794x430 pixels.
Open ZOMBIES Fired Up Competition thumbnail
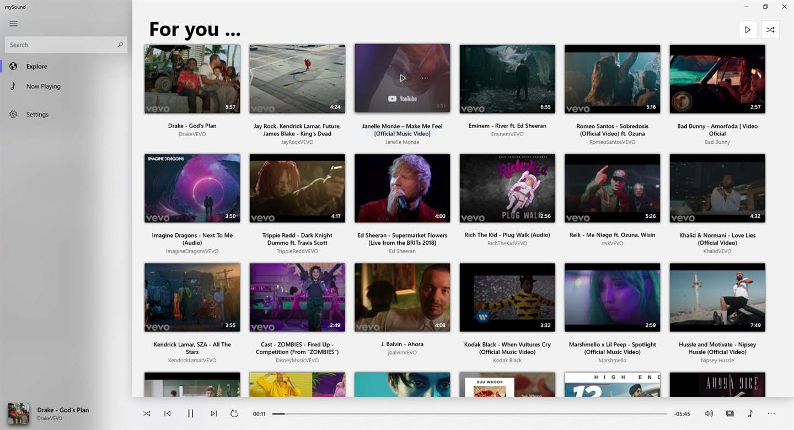pyautogui.click(x=297, y=297)
